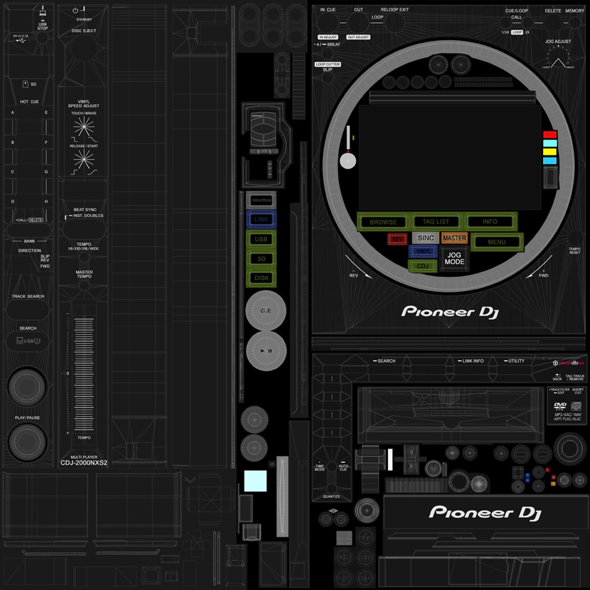The height and width of the screenshot is (590, 590).
Task: Open the green INFO button
Action: click(x=490, y=221)
